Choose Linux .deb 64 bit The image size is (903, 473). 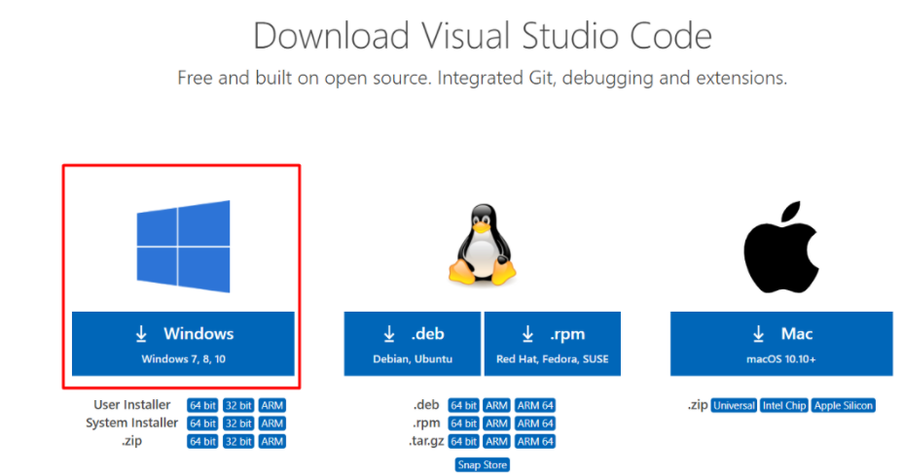point(463,405)
